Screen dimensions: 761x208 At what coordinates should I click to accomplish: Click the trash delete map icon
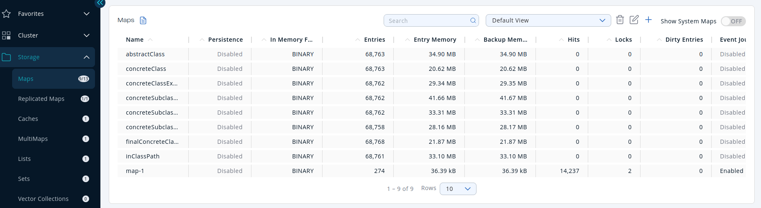620,20
